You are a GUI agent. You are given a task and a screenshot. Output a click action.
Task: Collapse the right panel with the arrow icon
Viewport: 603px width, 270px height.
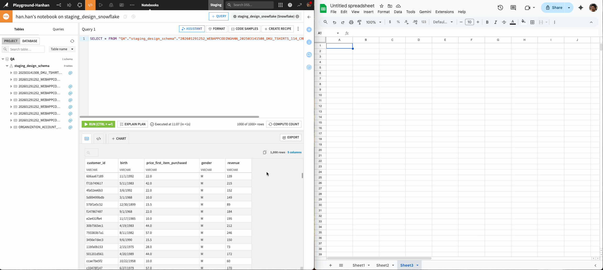309,17
